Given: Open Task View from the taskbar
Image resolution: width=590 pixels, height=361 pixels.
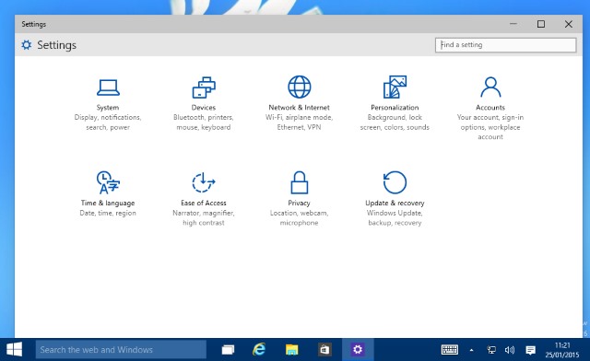Looking at the screenshot, I should [x=228, y=350].
